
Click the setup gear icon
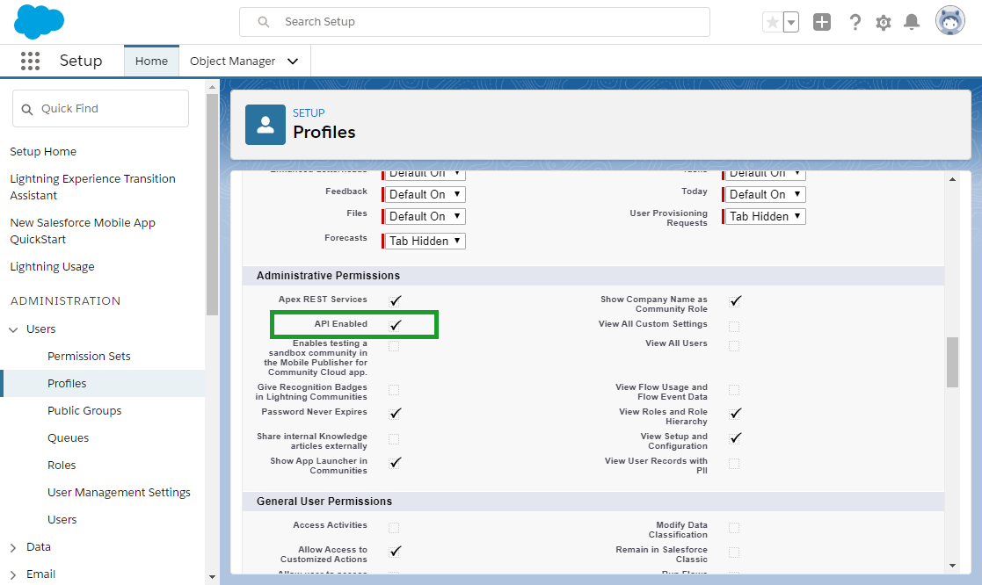883,23
